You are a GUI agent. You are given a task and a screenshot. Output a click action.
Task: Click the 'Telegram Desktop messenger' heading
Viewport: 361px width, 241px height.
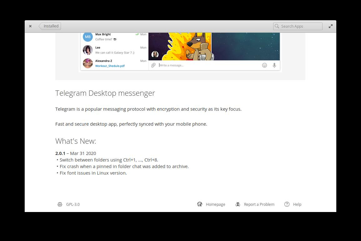[105, 93]
